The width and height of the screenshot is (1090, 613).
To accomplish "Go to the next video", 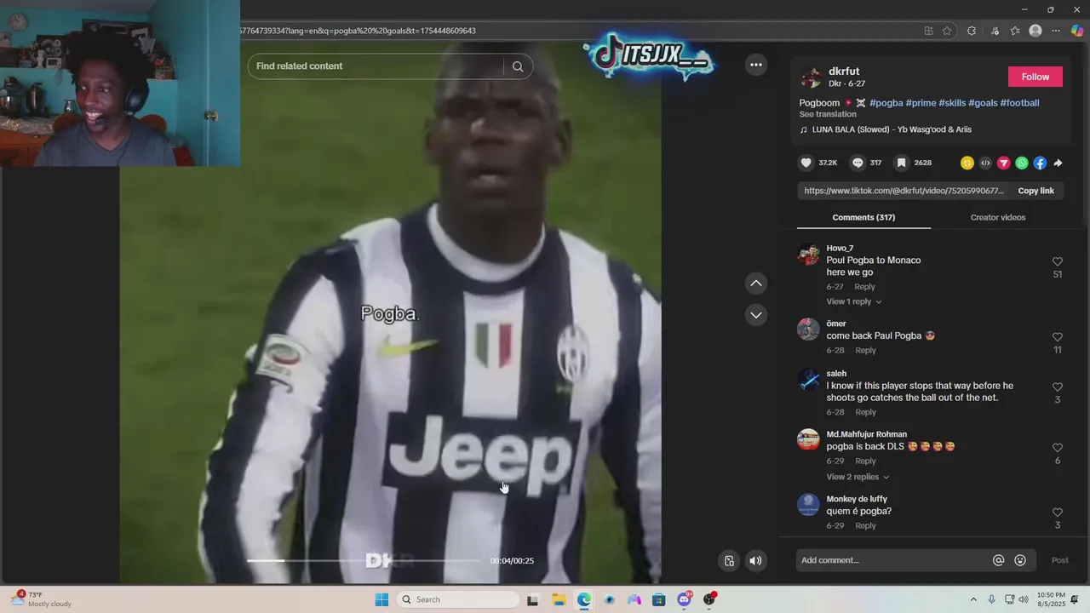I will 756,315.
